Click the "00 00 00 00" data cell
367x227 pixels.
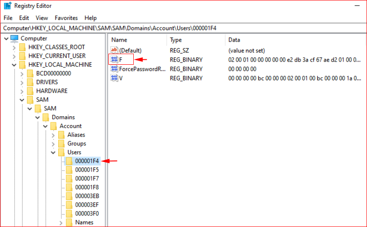tap(242, 69)
